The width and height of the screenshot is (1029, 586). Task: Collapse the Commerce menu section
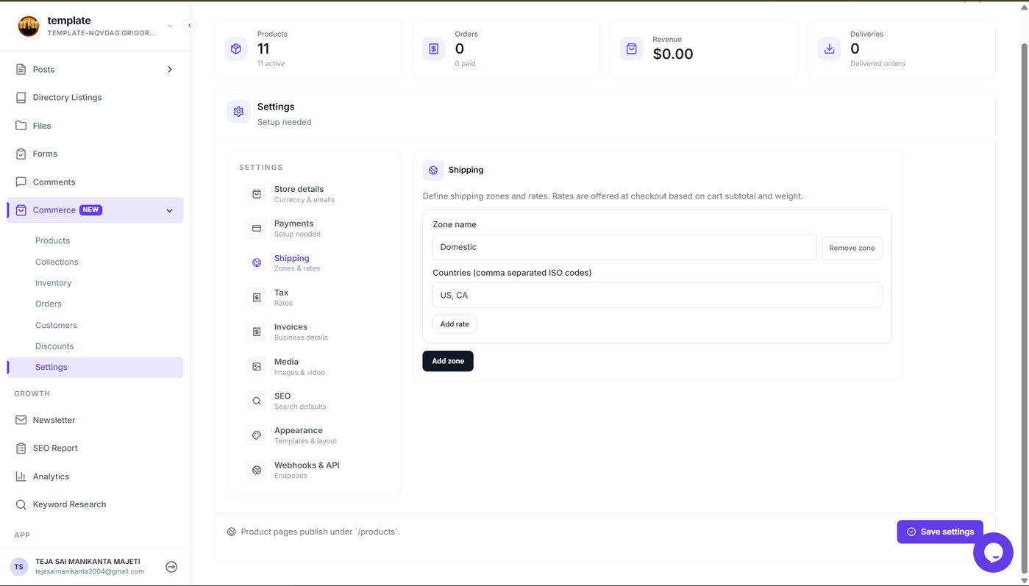point(170,210)
